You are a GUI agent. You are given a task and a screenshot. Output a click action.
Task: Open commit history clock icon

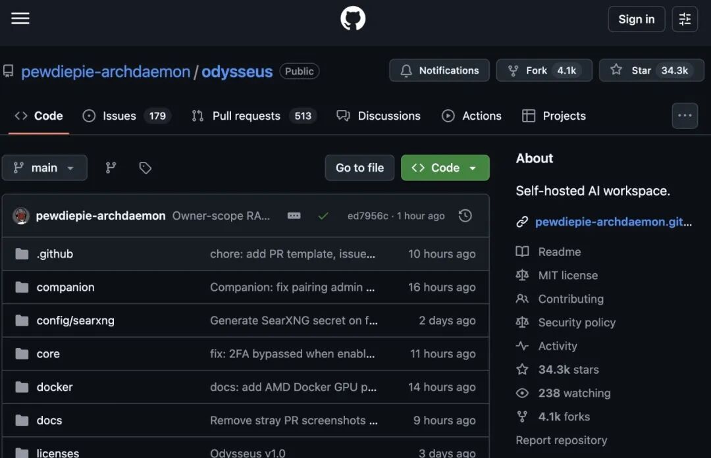(465, 216)
